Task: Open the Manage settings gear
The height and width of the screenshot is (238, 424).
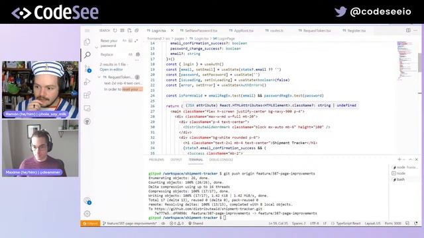Action: pyautogui.click(x=87, y=214)
